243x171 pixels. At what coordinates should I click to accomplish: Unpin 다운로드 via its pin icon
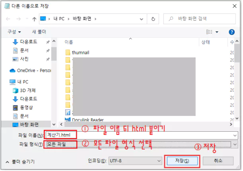(48, 42)
